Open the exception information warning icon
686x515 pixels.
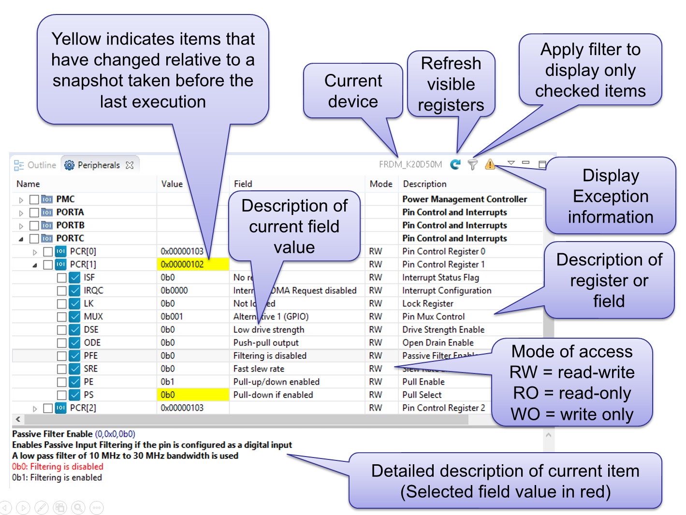click(x=490, y=165)
